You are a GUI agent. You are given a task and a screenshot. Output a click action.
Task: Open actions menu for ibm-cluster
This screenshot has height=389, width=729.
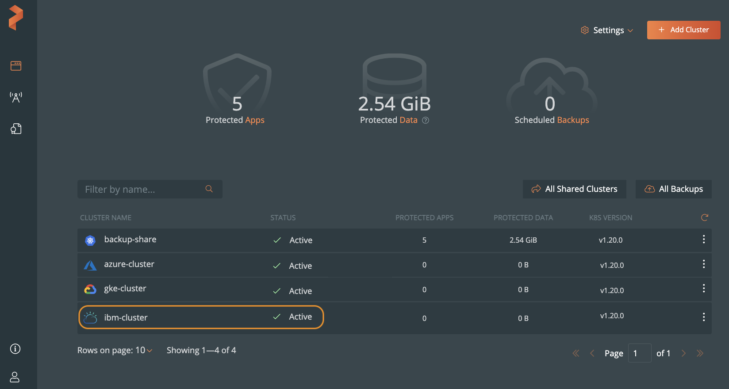pyautogui.click(x=703, y=317)
